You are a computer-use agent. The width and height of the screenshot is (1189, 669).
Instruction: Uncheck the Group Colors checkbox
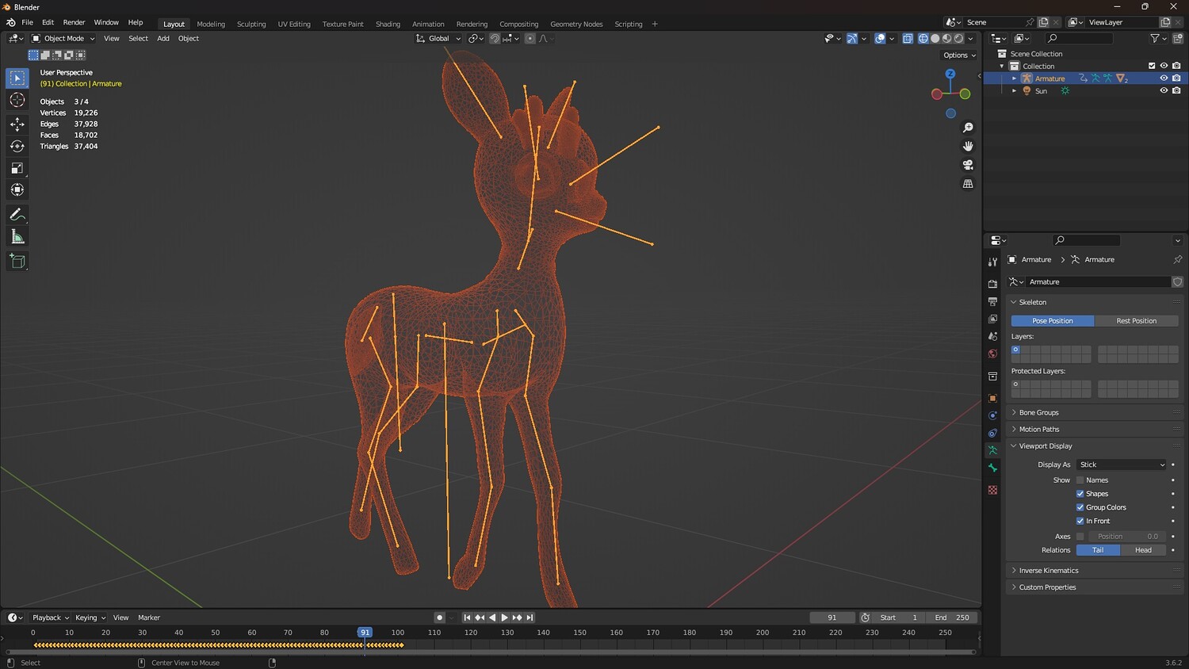tap(1080, 507)
